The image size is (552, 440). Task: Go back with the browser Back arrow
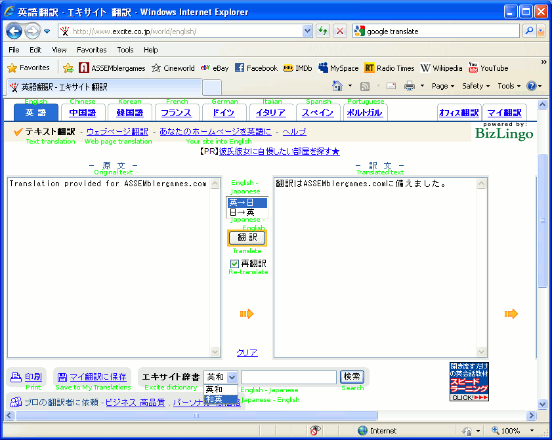tap(14, 31)
